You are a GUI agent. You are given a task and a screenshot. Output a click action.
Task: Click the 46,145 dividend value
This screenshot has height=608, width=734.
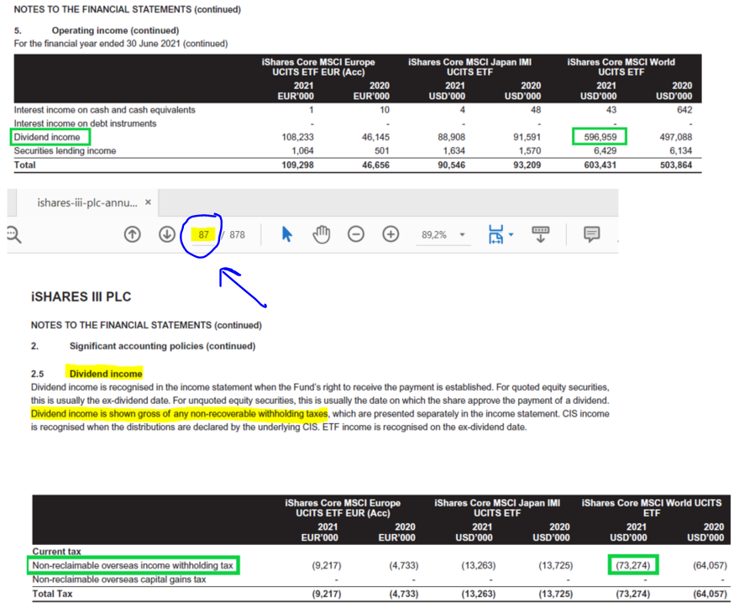[375, 137]
